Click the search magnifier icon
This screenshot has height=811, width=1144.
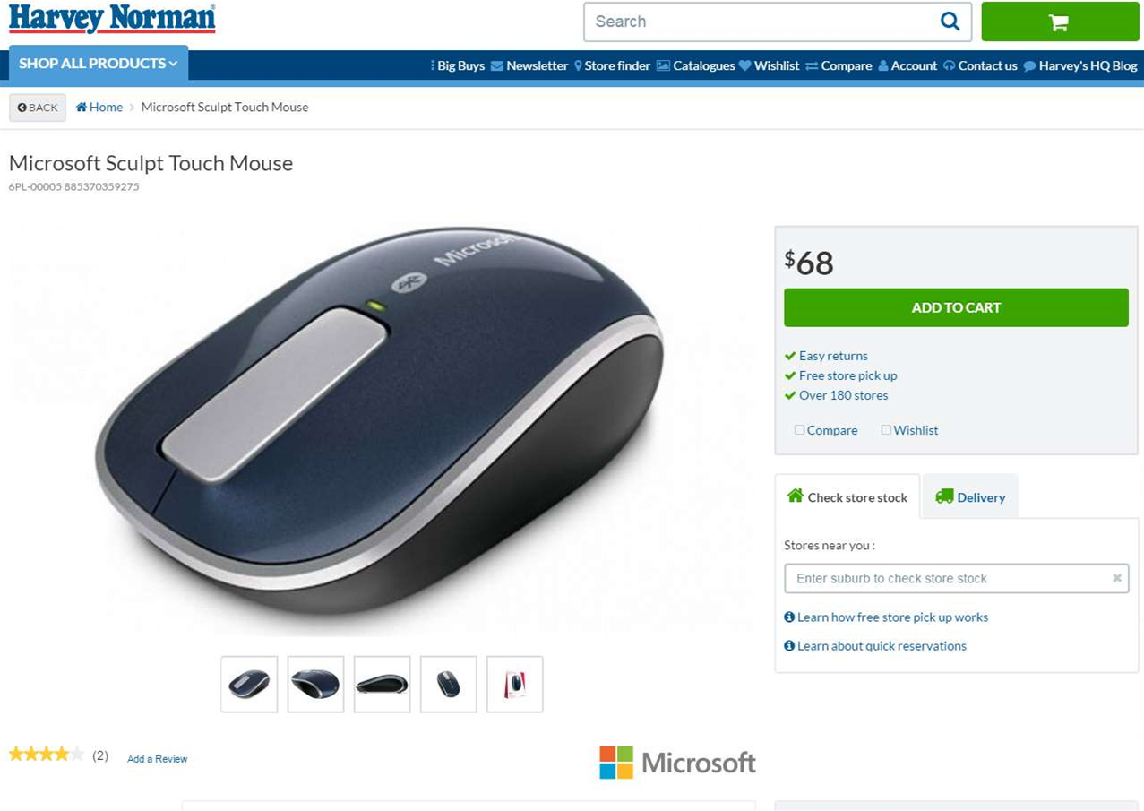(x=950, y=22)
